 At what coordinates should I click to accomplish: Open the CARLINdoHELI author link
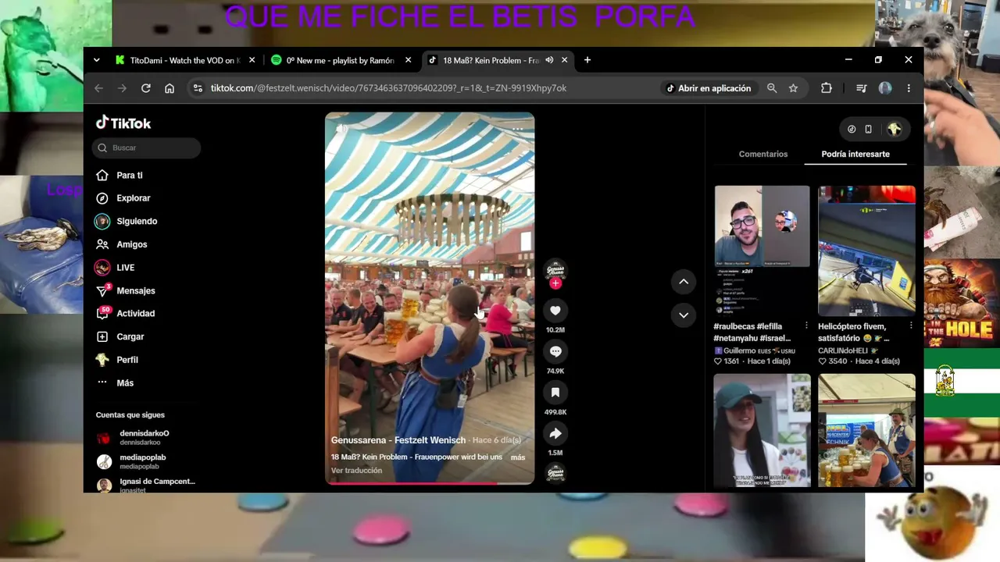pyautogui.click(x=849, y=351)
